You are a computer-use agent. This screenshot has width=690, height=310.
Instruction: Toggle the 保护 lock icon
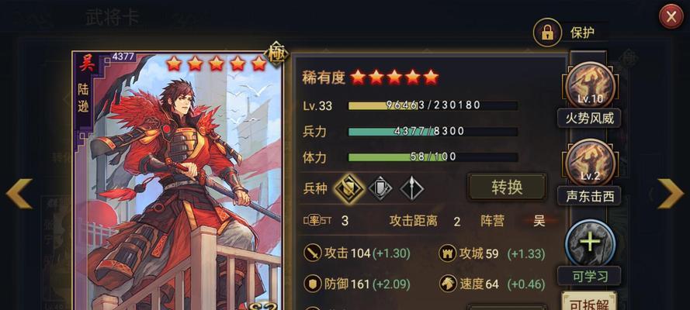(547, 33)
